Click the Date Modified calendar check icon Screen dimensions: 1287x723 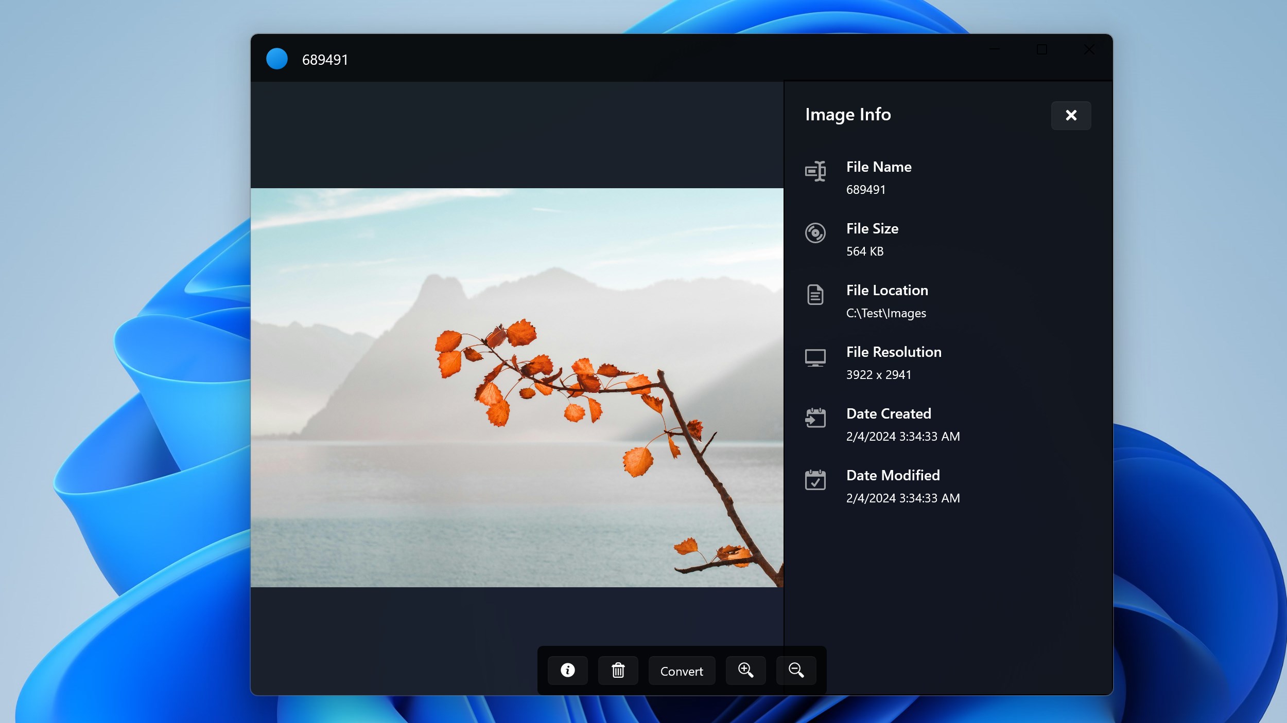pos(815,479)
